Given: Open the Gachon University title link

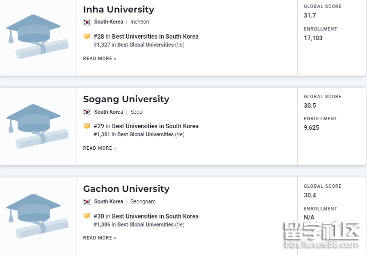Looking at the screenshot, I should click(126, 189).
